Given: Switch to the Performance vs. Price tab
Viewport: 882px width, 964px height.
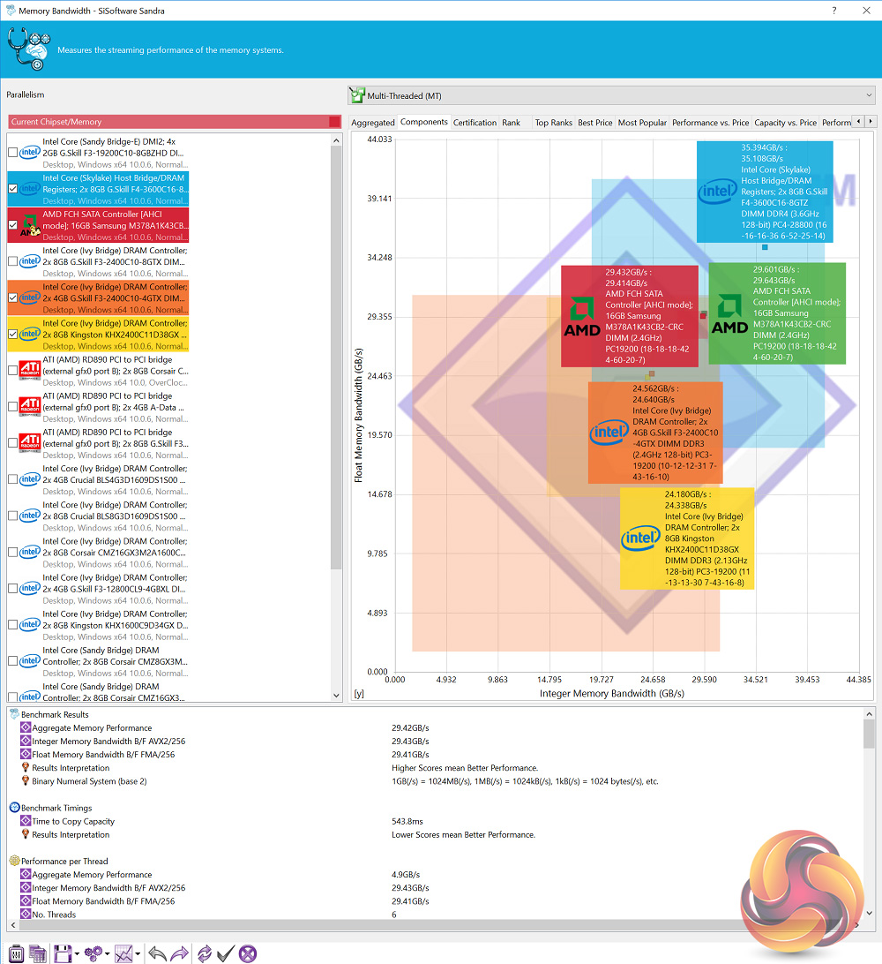Looking at the screenshot, I should pyautogui.click(x=711, y=123).
